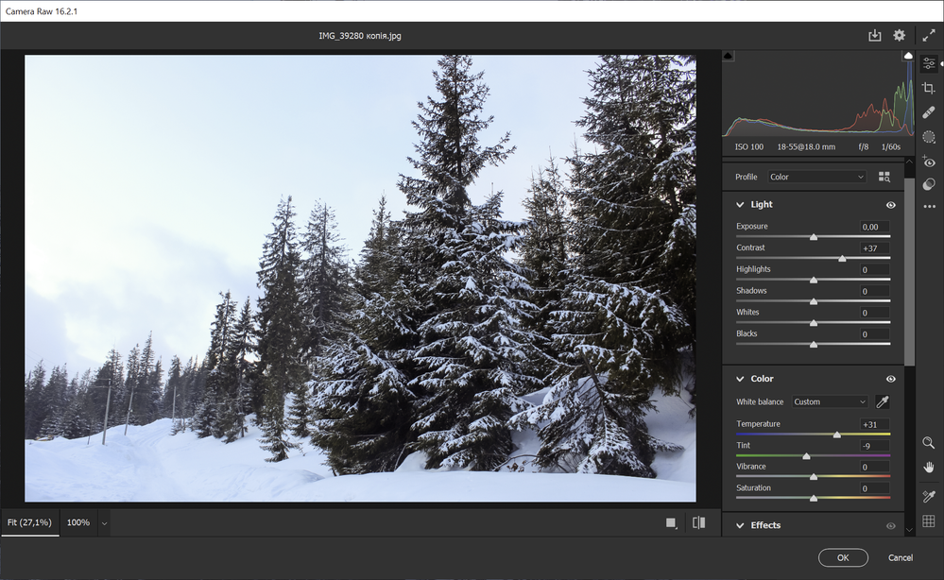Screen dimensions: 944x580
Task: Click the Exposure slider handle
Action: [814, 237]
